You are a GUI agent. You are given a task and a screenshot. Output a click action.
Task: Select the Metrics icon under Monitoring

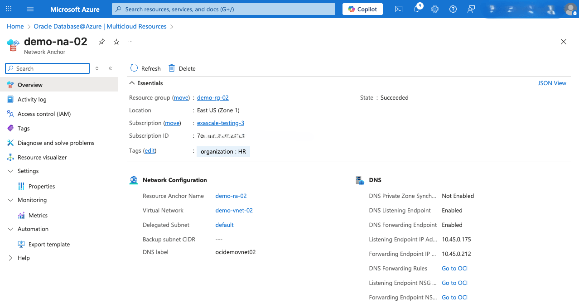pyautogui.click(x=21, y=215)
